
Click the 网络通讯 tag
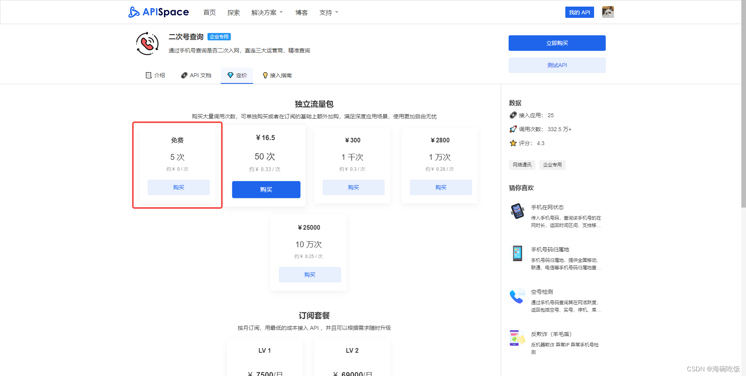522,165
